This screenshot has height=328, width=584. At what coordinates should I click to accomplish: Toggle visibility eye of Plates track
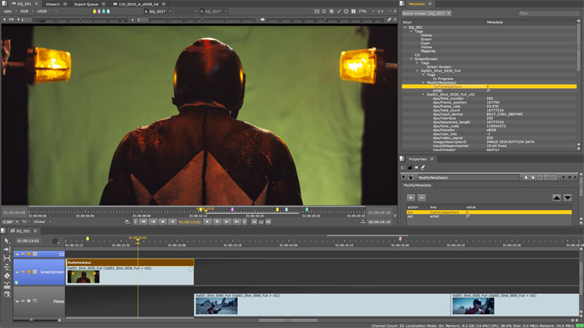pyautogui.click(x=23, y=301)
